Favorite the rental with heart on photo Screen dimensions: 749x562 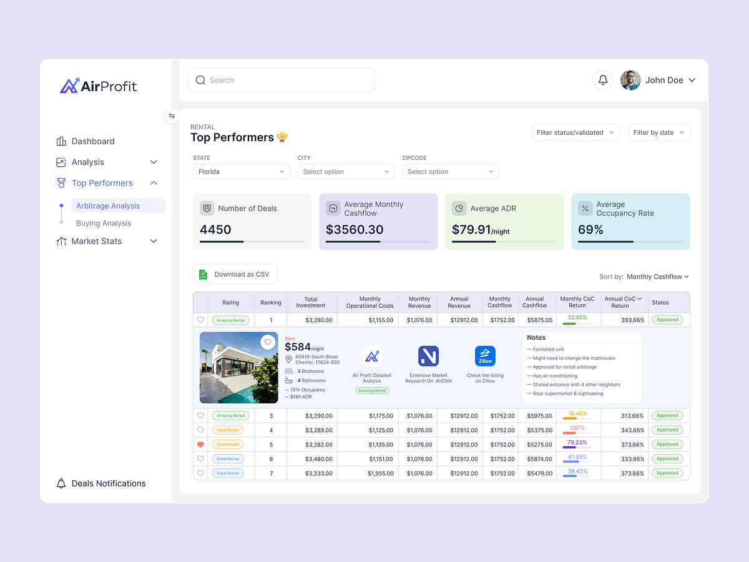click(268, 342)
